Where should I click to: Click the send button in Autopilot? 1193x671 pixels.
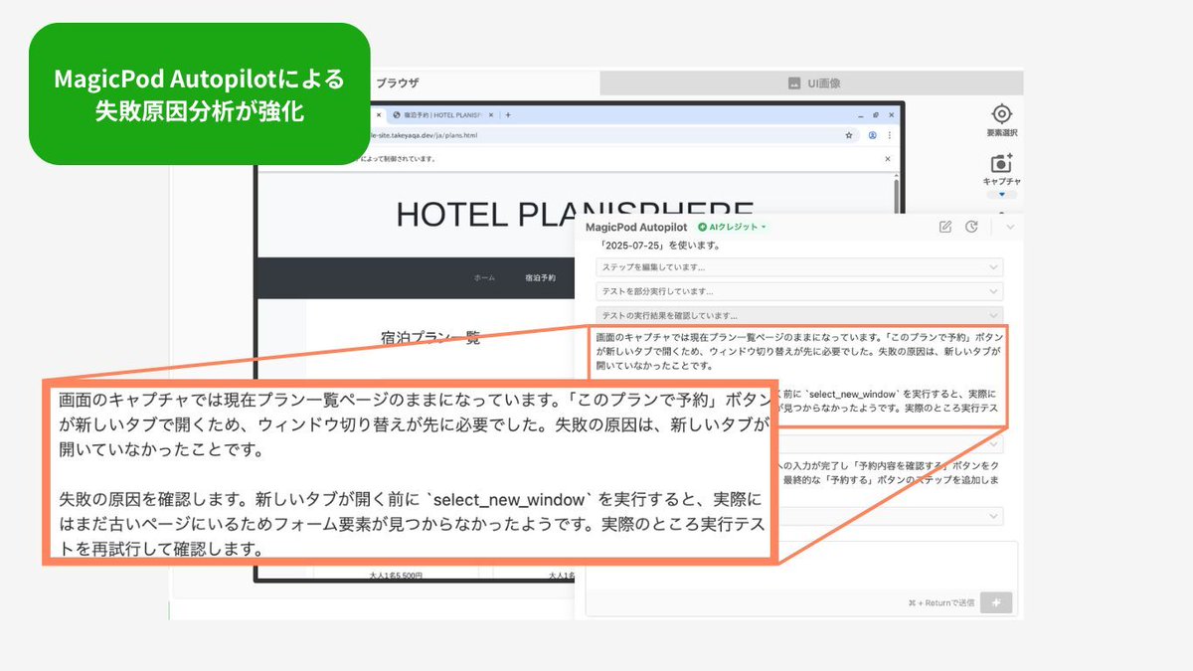996,602
